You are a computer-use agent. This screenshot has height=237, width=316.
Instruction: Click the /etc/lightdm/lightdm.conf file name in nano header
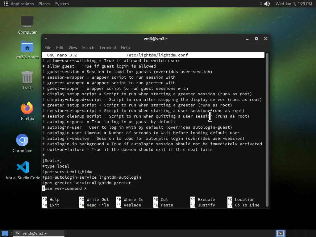[x=157, y=55]
